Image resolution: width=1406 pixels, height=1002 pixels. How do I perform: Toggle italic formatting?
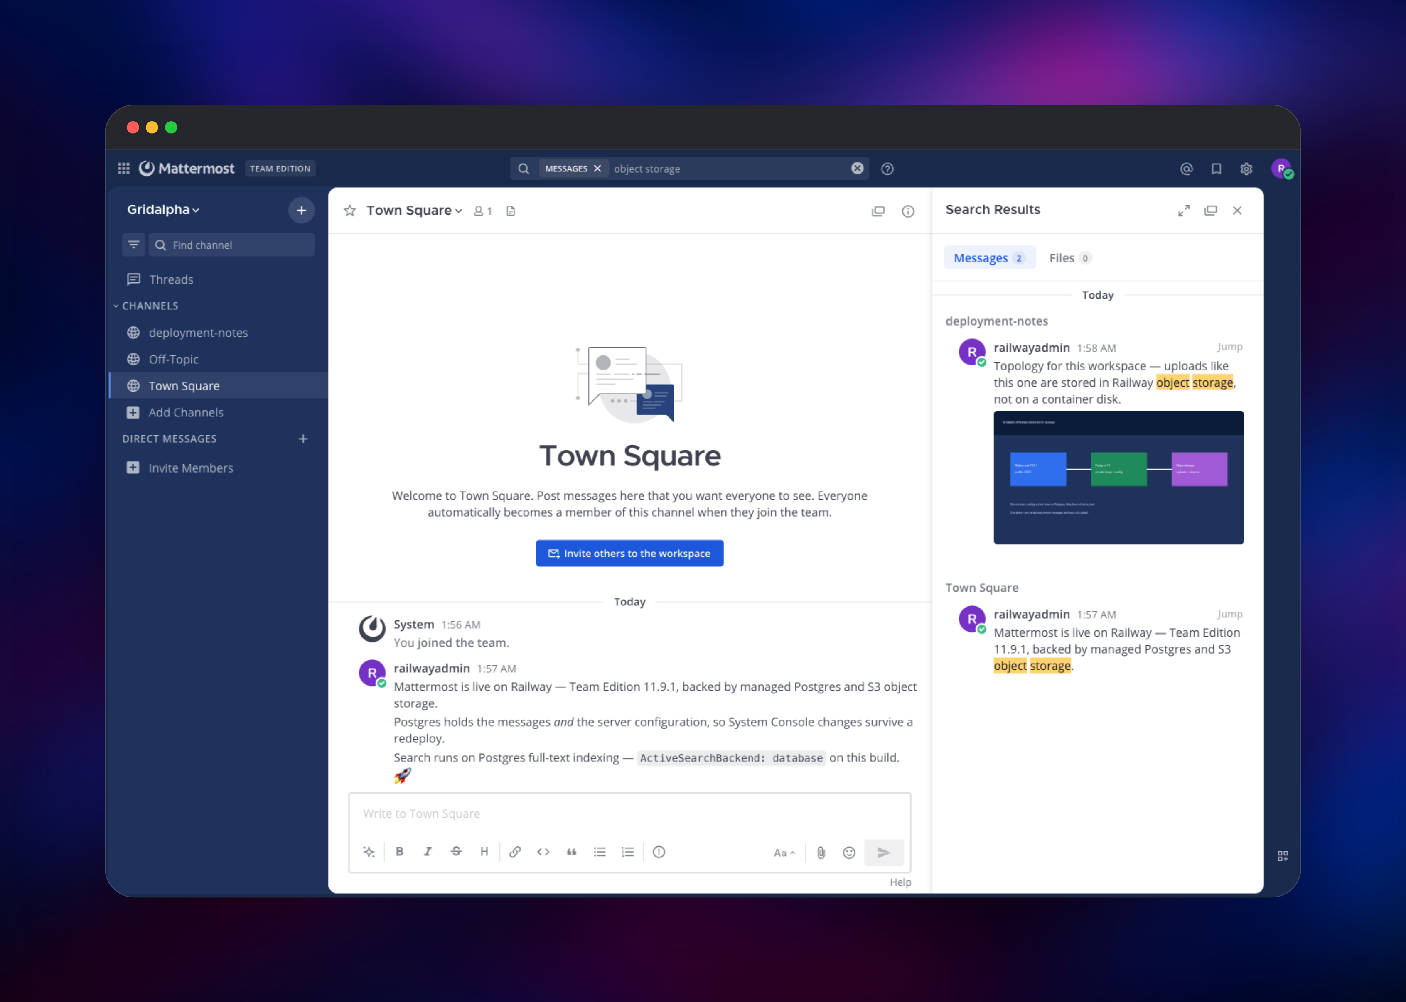pyautogui.click(x=428, y=852)
